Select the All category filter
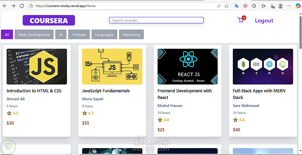Screen dimensions: 302x155 coord(7,35)
